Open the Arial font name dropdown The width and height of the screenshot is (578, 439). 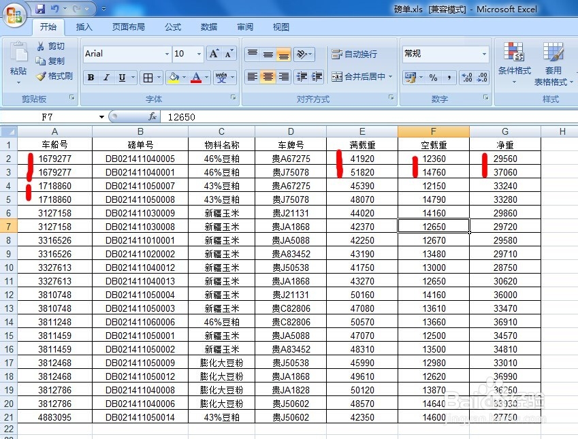click(x=167, y=54)
